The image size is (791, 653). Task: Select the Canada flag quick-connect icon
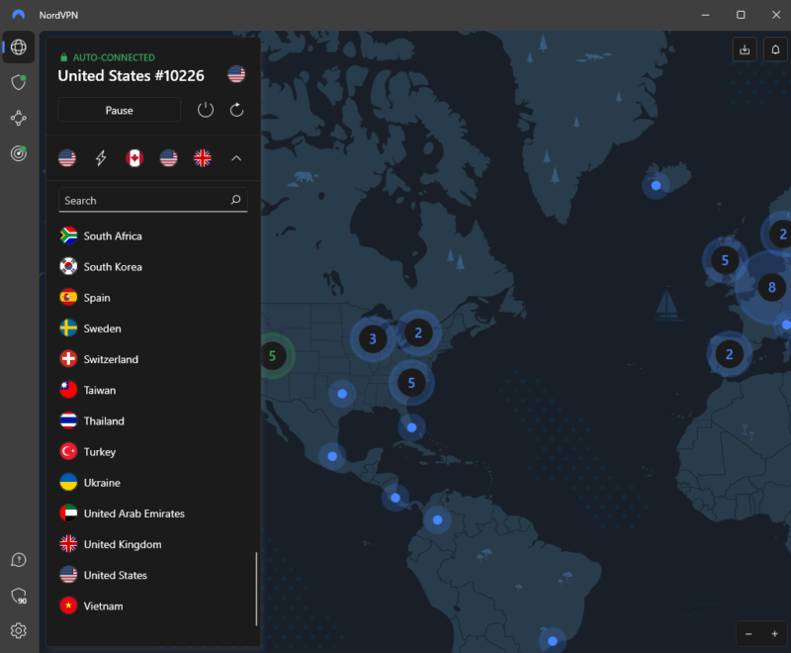pyautogui.click(x=134, y=158)
